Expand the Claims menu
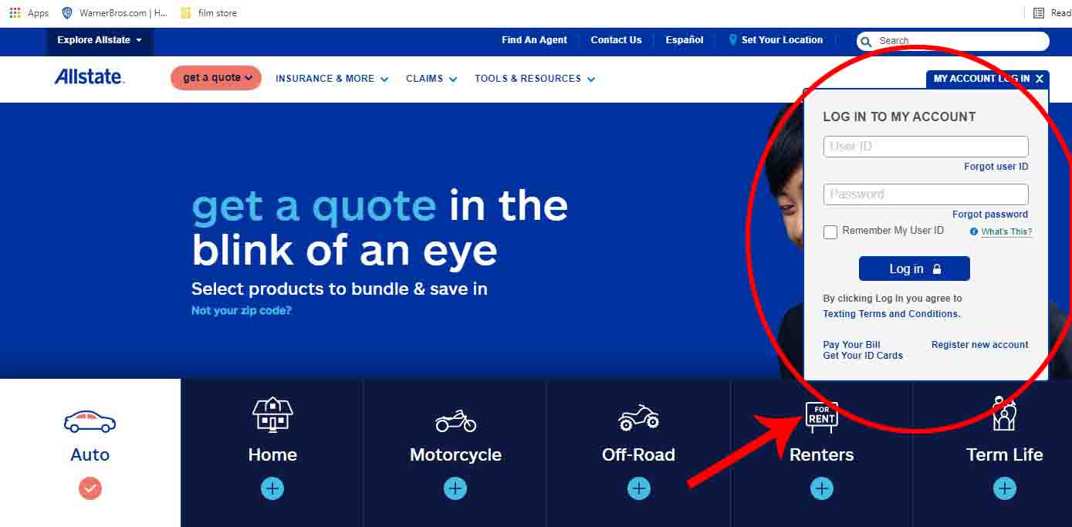This screenshot has height=527, width=1072. (x=431, y=79)
